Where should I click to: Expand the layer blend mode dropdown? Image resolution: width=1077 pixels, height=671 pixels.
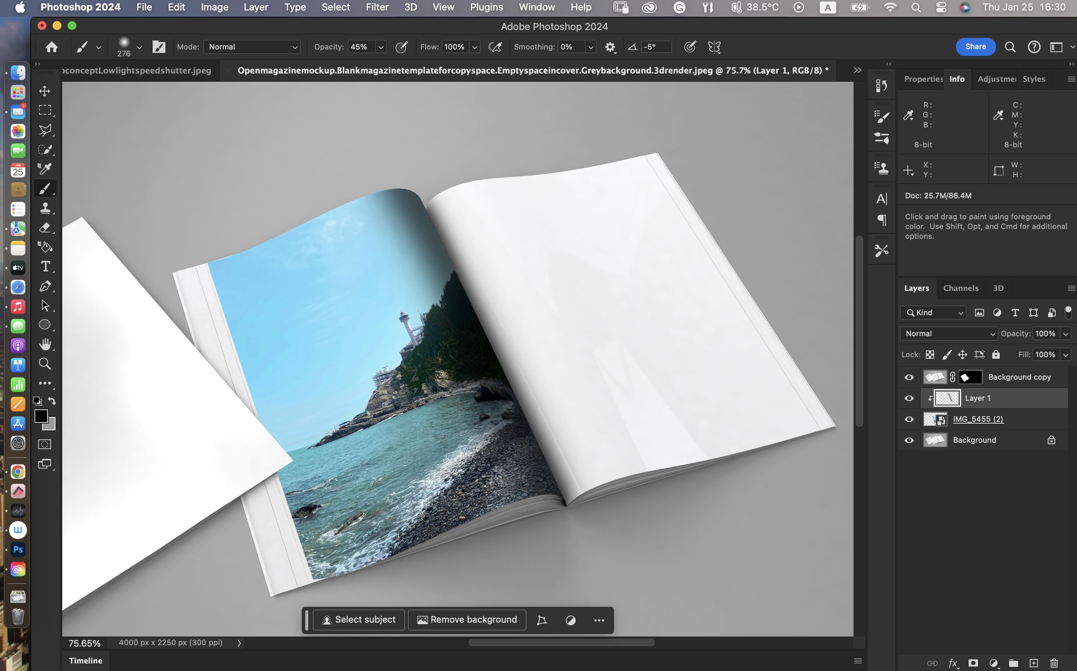948,334
